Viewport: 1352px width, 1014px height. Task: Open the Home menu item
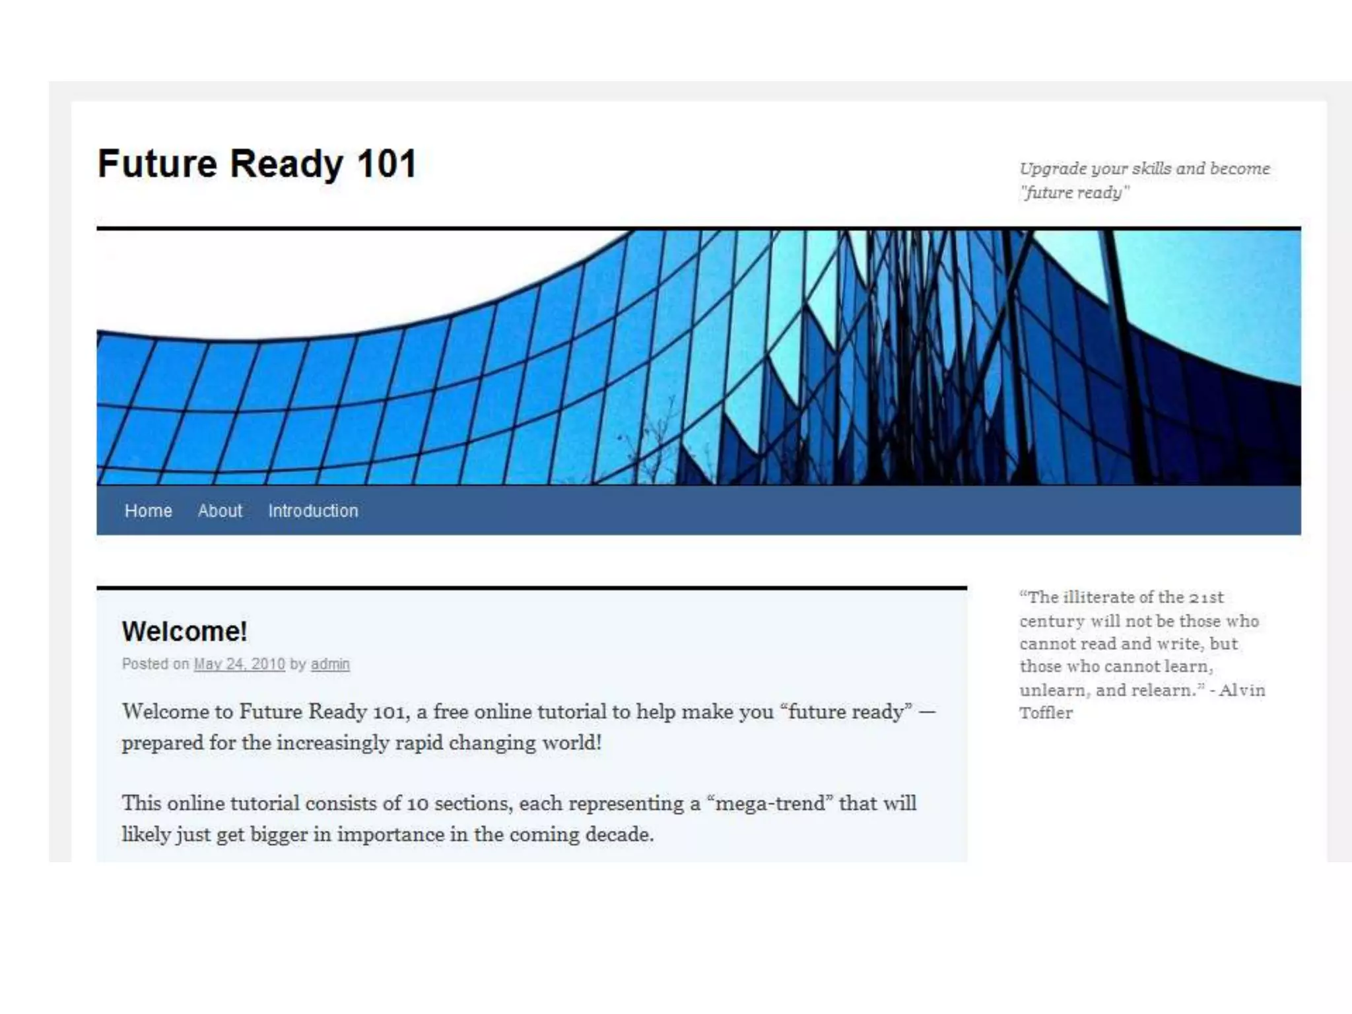coord(148,510)
